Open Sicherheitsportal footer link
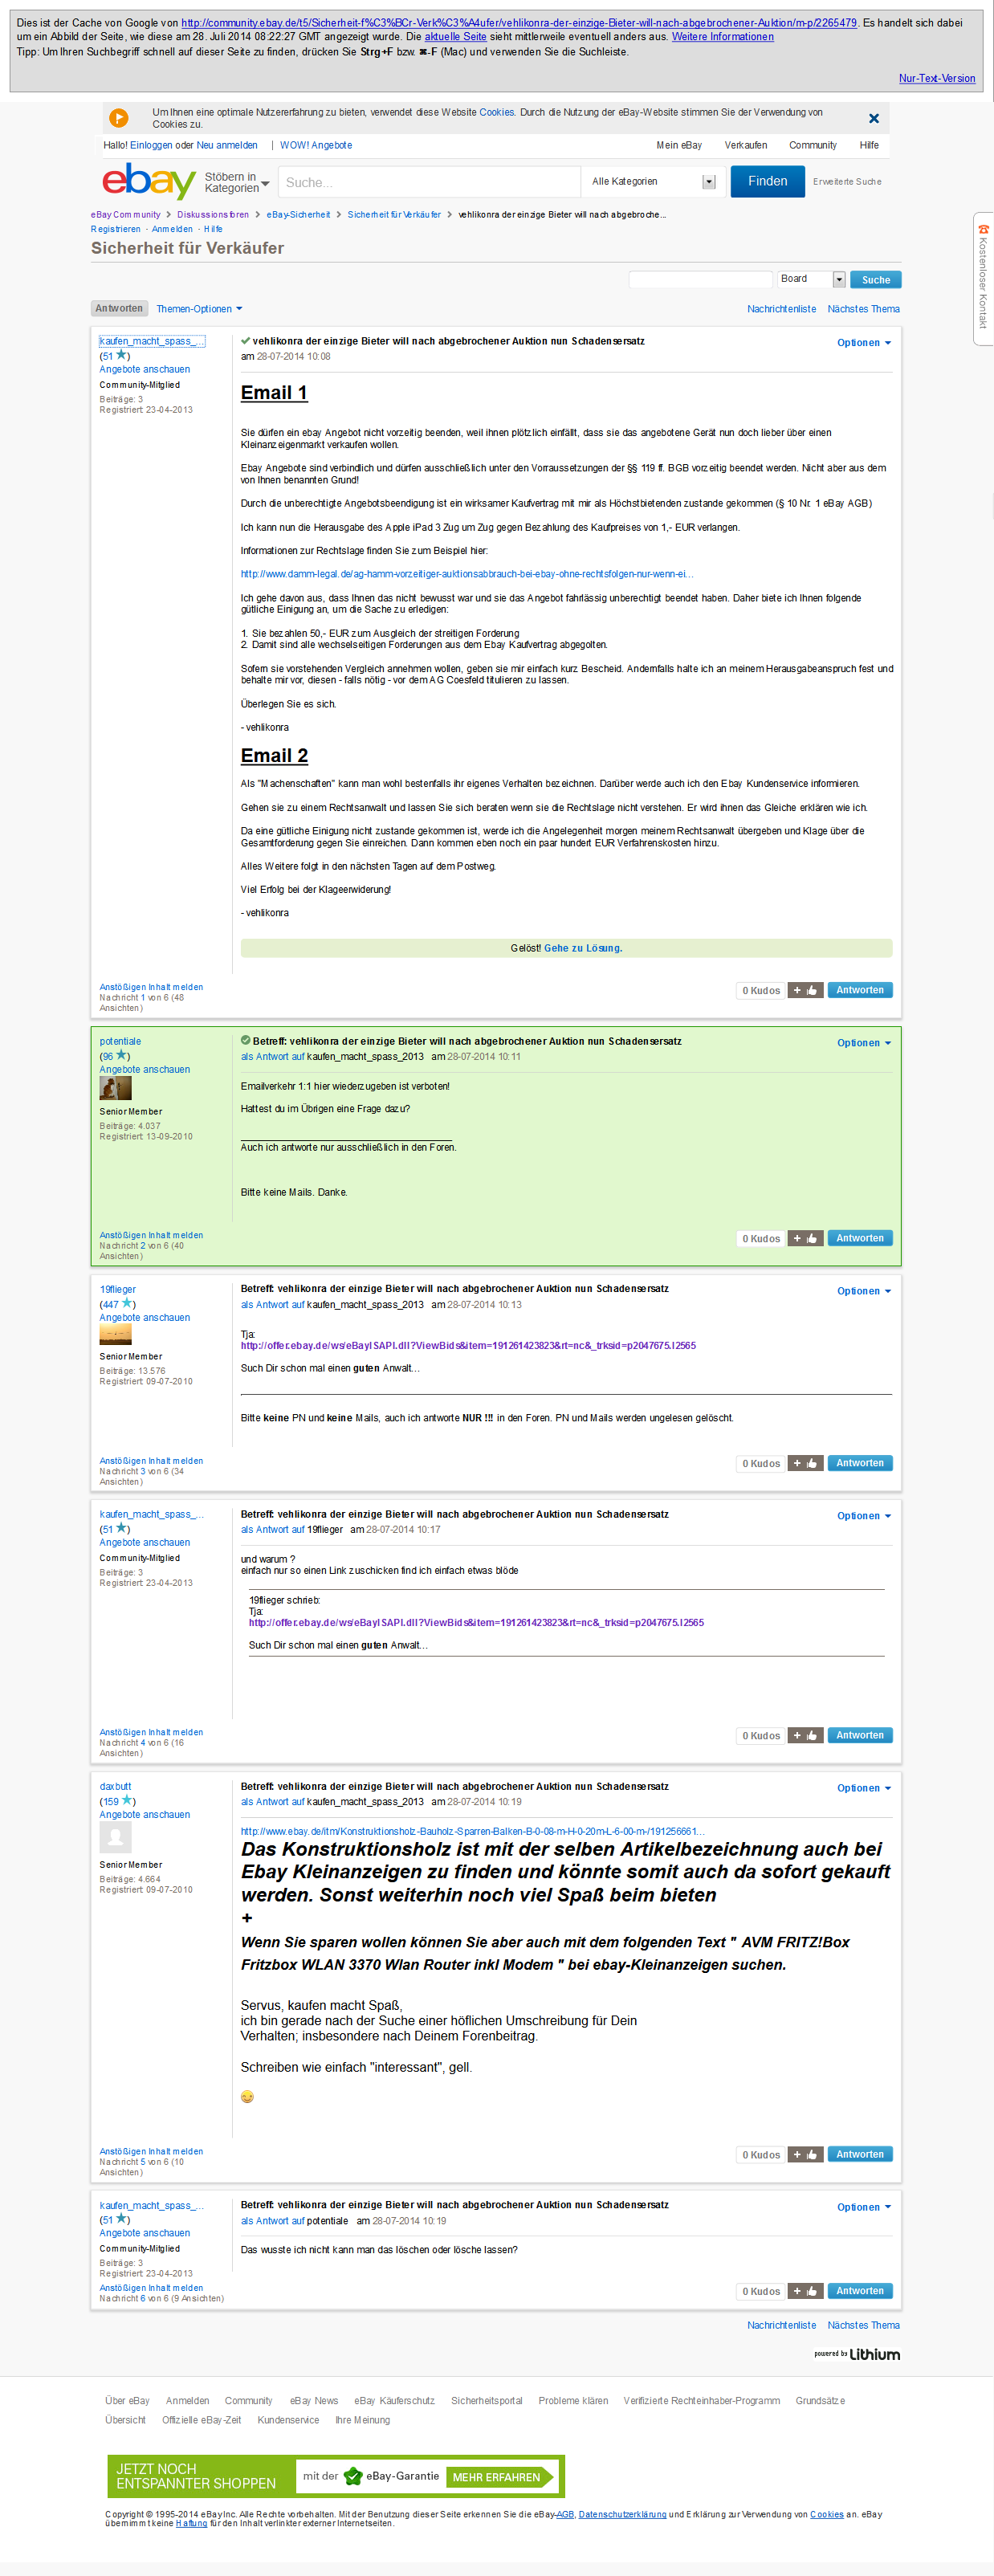This screenshot has width=994, height=2576. point(487,2400)
